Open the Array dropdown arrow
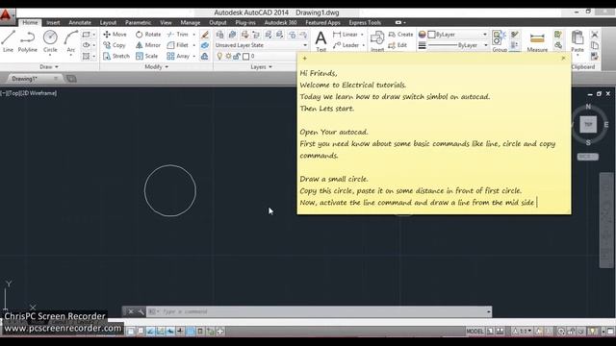616x346 pixels. point(194,56)
